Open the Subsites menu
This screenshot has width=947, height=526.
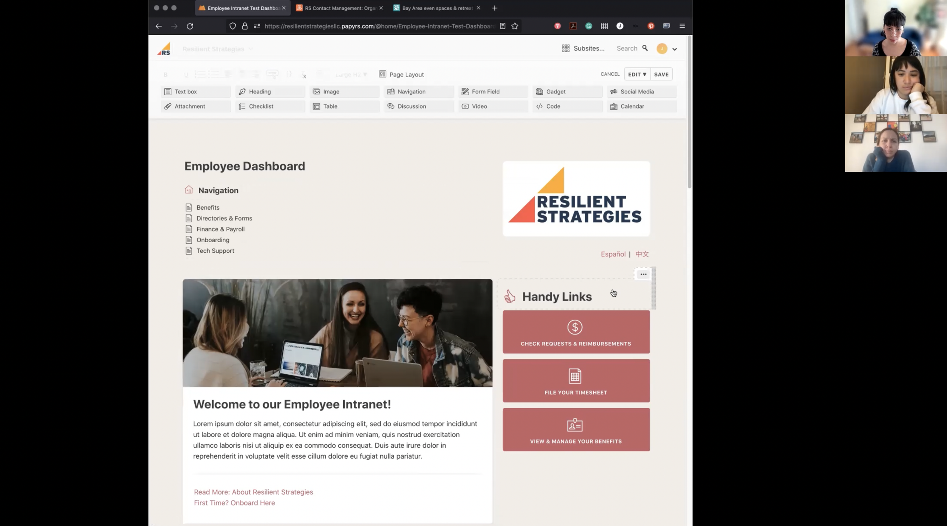583,48
